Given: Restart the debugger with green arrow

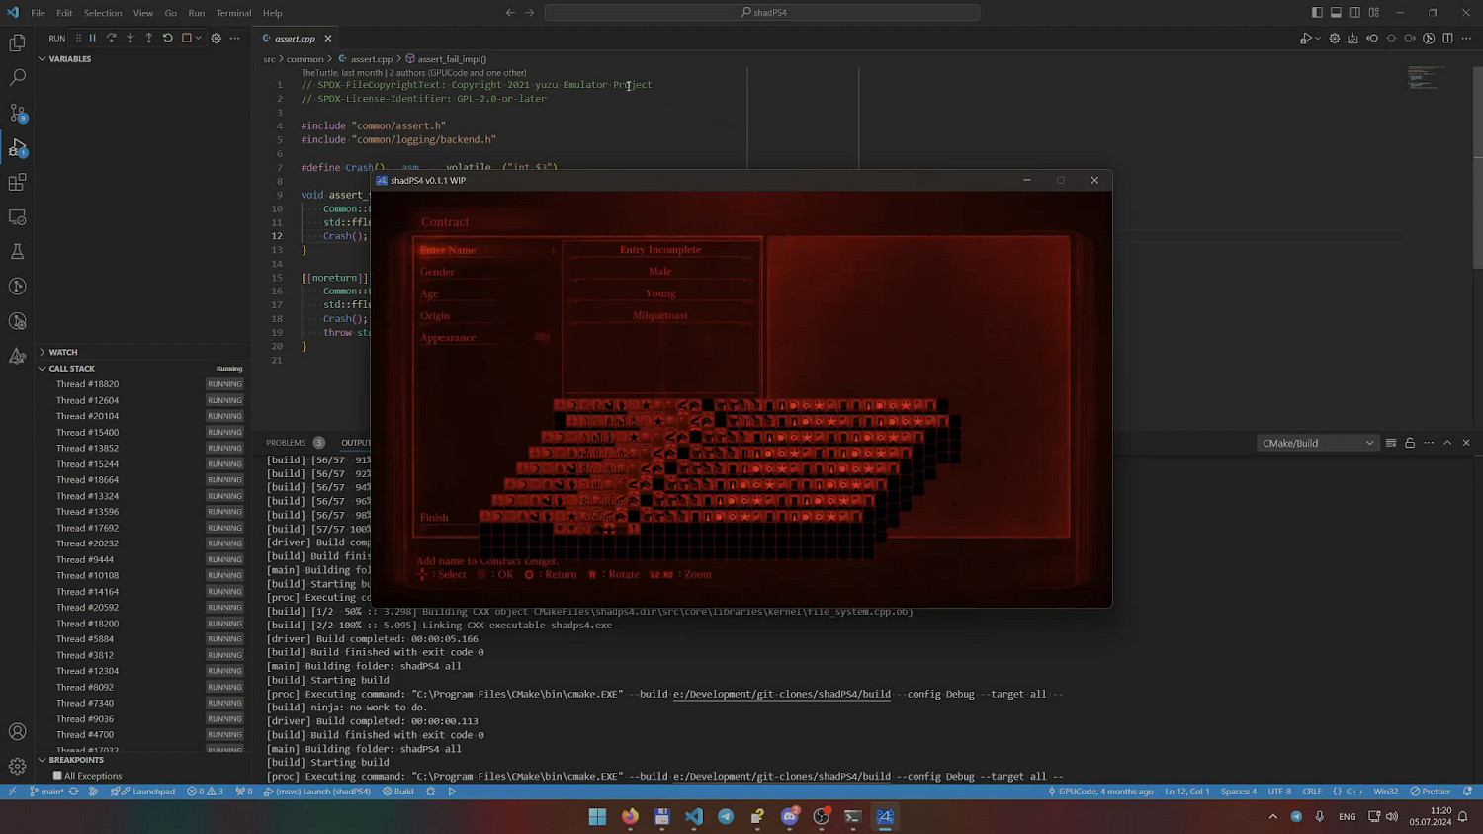Looking at the screenshot, I should pyautogui.click(x=168, y=39).
